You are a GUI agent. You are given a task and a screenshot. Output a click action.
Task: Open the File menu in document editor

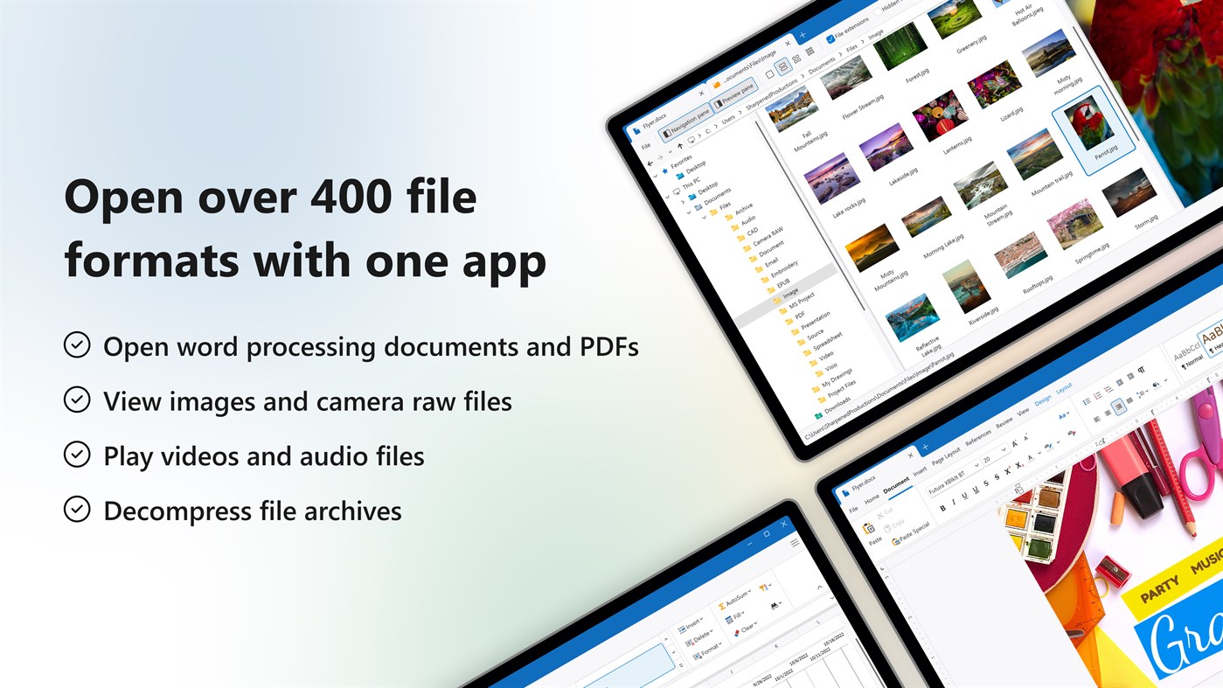pos(853,510)
